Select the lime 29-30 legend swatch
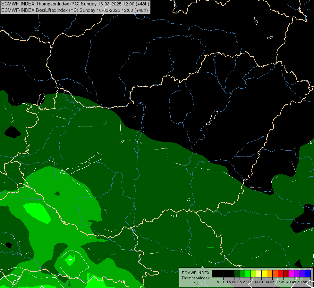Image resolution: width=314 pixels, height=288 pixels. pos(253,274)
